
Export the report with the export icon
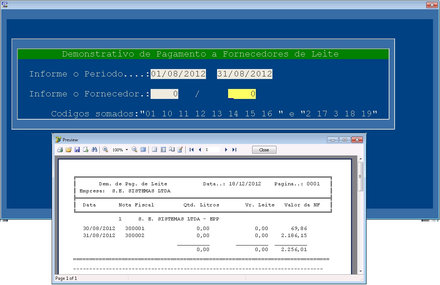(x=86, y=150)
